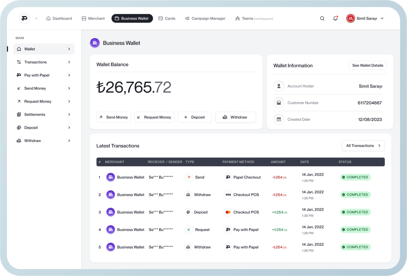Click the created date 12/08/2023

coord(370,119)
